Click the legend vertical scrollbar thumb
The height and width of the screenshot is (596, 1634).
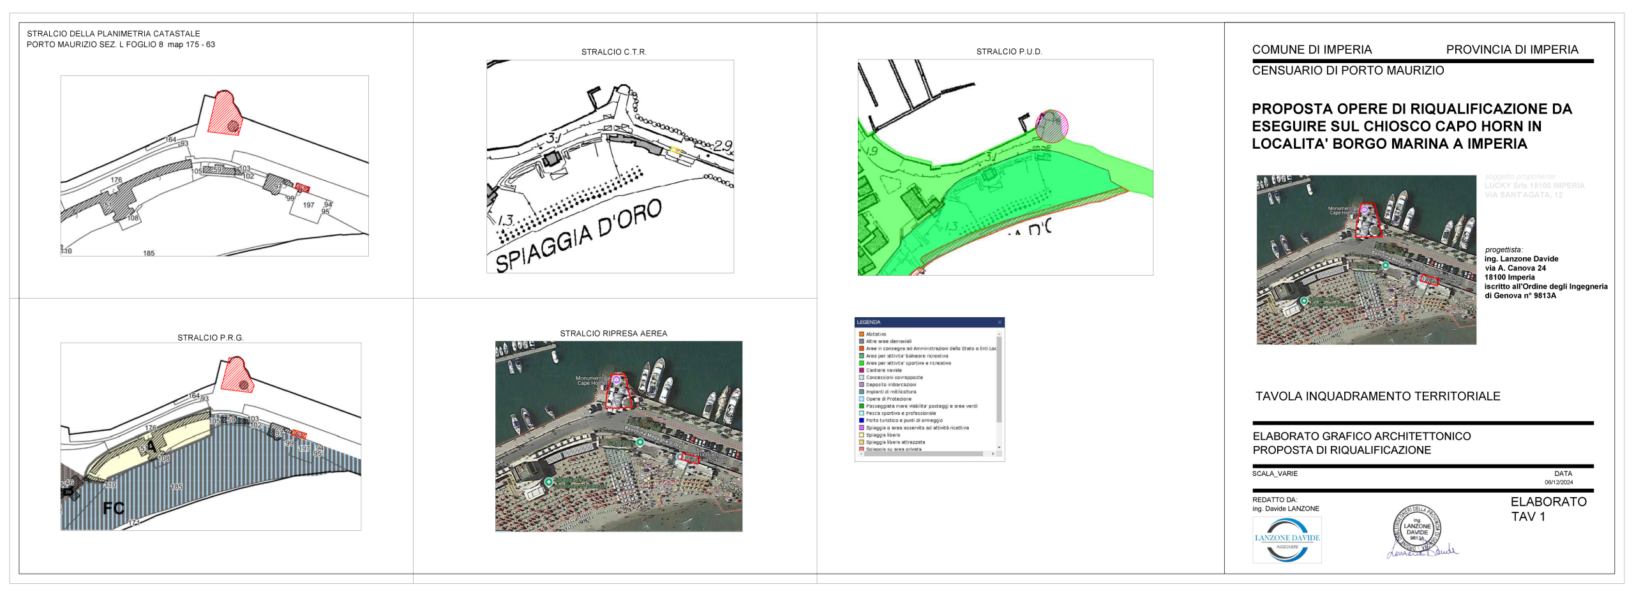[x=999, y=380]
